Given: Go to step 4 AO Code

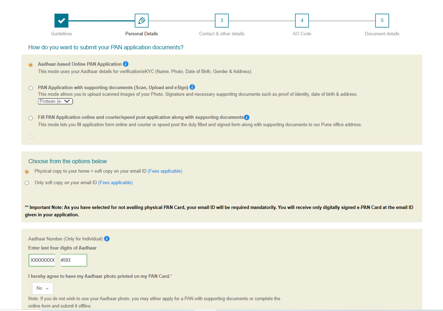Looking at the screenshot, I should point(302,21).
